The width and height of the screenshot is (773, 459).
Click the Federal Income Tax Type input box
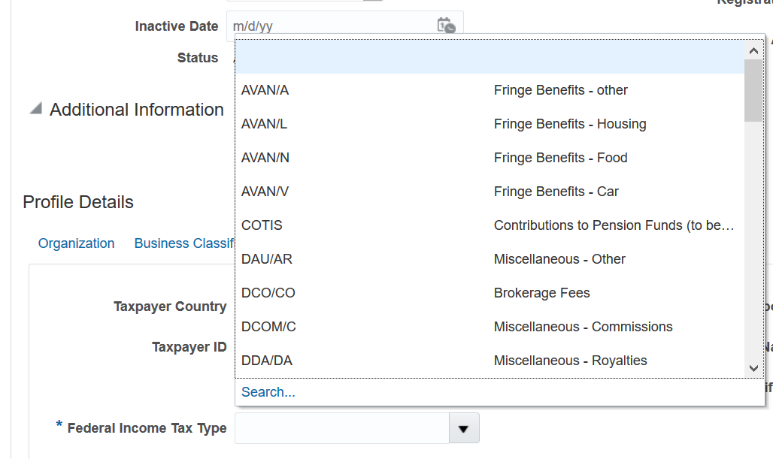(x=342, y=427)
